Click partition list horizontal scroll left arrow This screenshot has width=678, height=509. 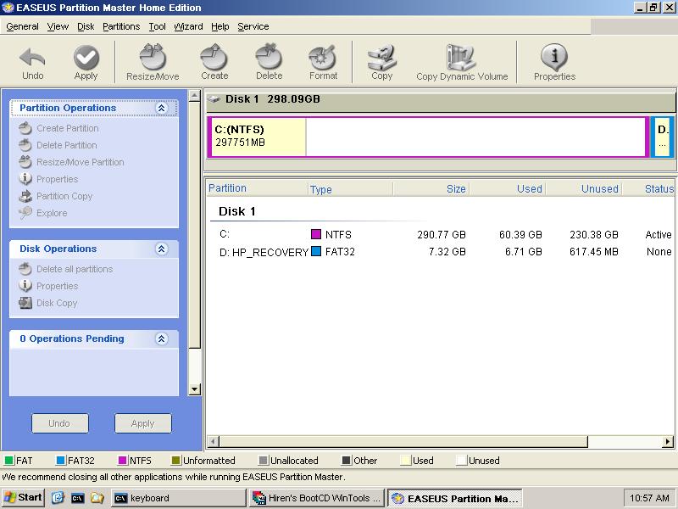pos(214,441)
